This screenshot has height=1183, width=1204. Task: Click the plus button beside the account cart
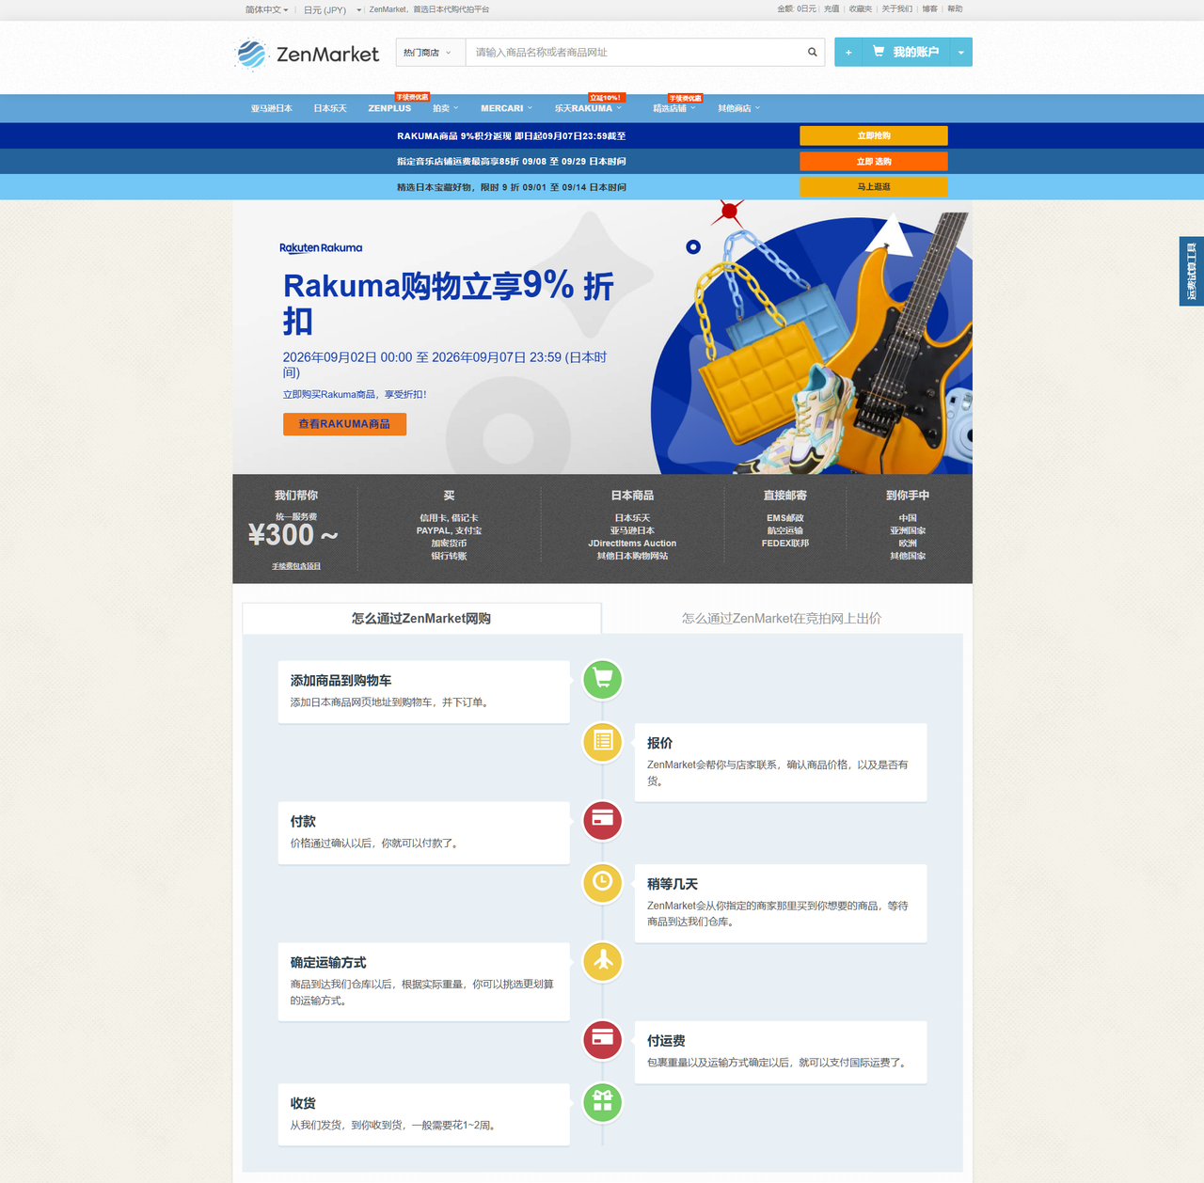pos(848,53)
